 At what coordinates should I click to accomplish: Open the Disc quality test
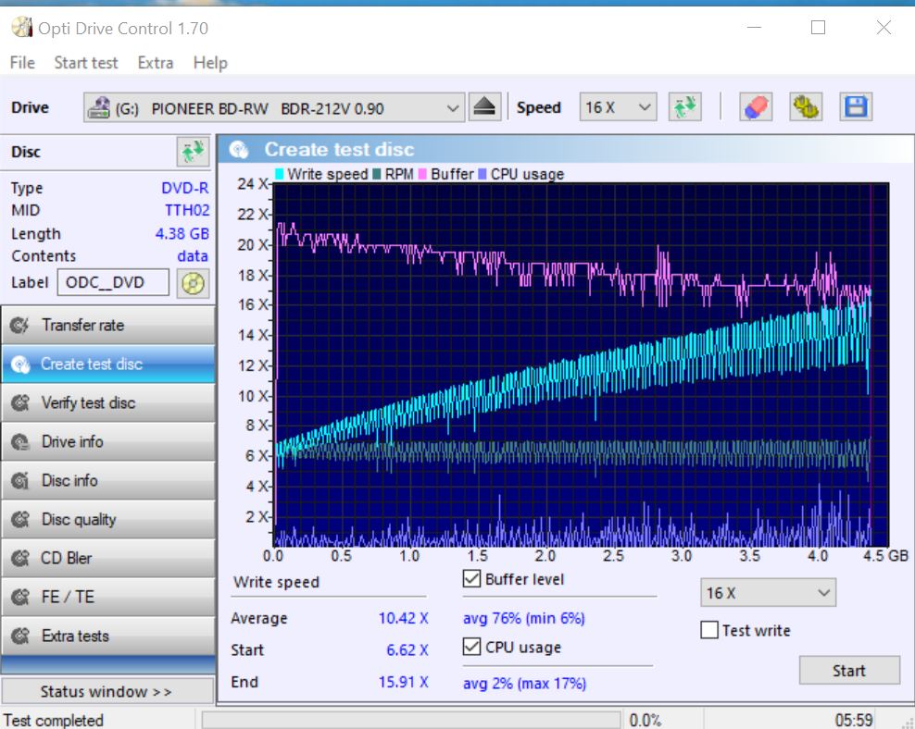click(107, 520)
